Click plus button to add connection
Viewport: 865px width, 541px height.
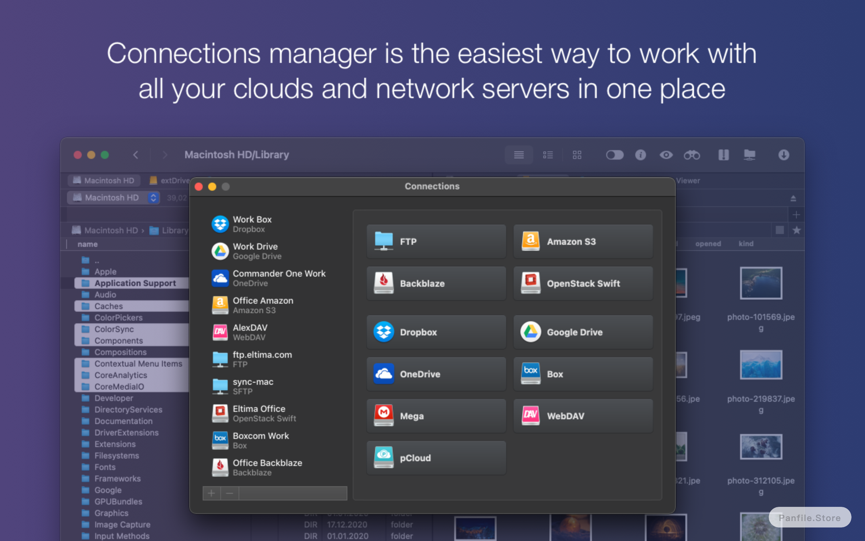[x=212, y=493]
